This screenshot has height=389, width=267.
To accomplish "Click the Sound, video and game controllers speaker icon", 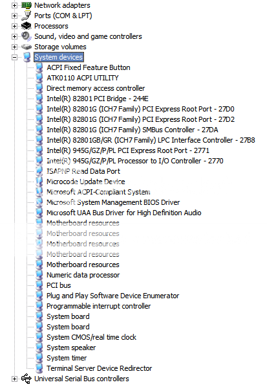I will (27, 36).
